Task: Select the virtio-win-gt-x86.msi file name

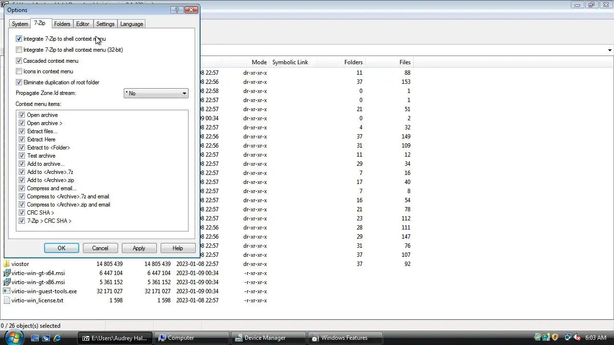Action: 38,282
